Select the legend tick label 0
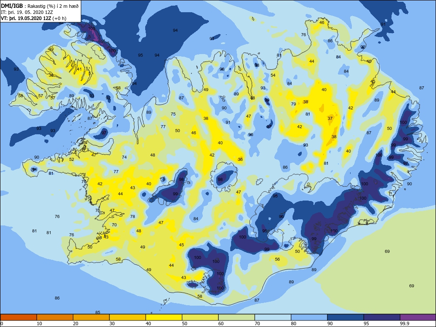Image resolution: width=436 pixels, height=327 pixels. [x=2, y=324]
